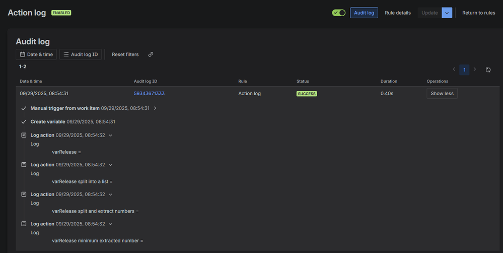Click Return to rules
Image resolution: width=503 pixels, height=253 pixels.
pyautogui.click(x=478, y=13)
